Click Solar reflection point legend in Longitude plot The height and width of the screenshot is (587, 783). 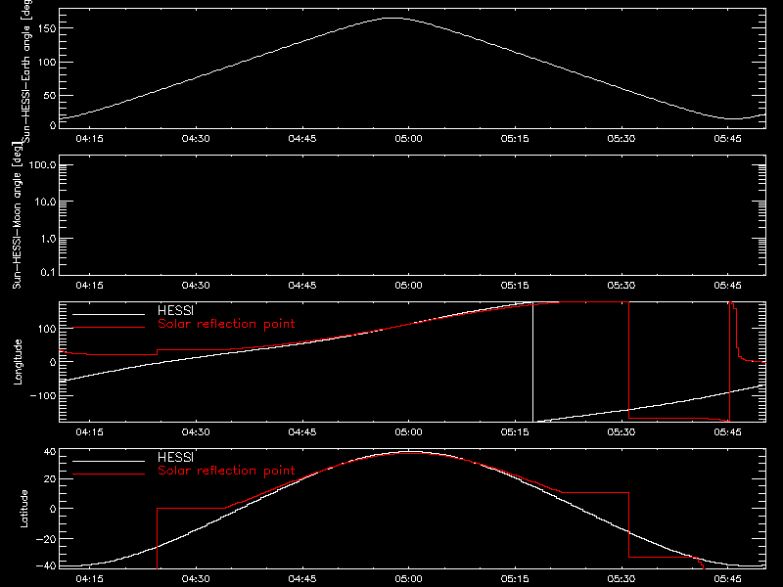[226, 324]
